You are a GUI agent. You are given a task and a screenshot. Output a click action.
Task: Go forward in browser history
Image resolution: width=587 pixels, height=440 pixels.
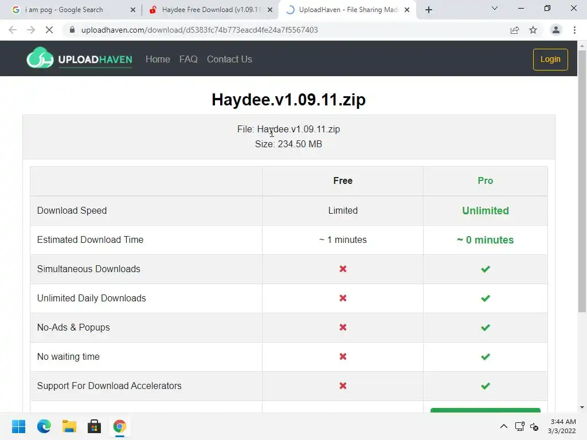[x=31, y=30]
